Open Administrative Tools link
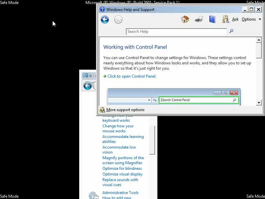Screen dimensions: 265x199 120,193
